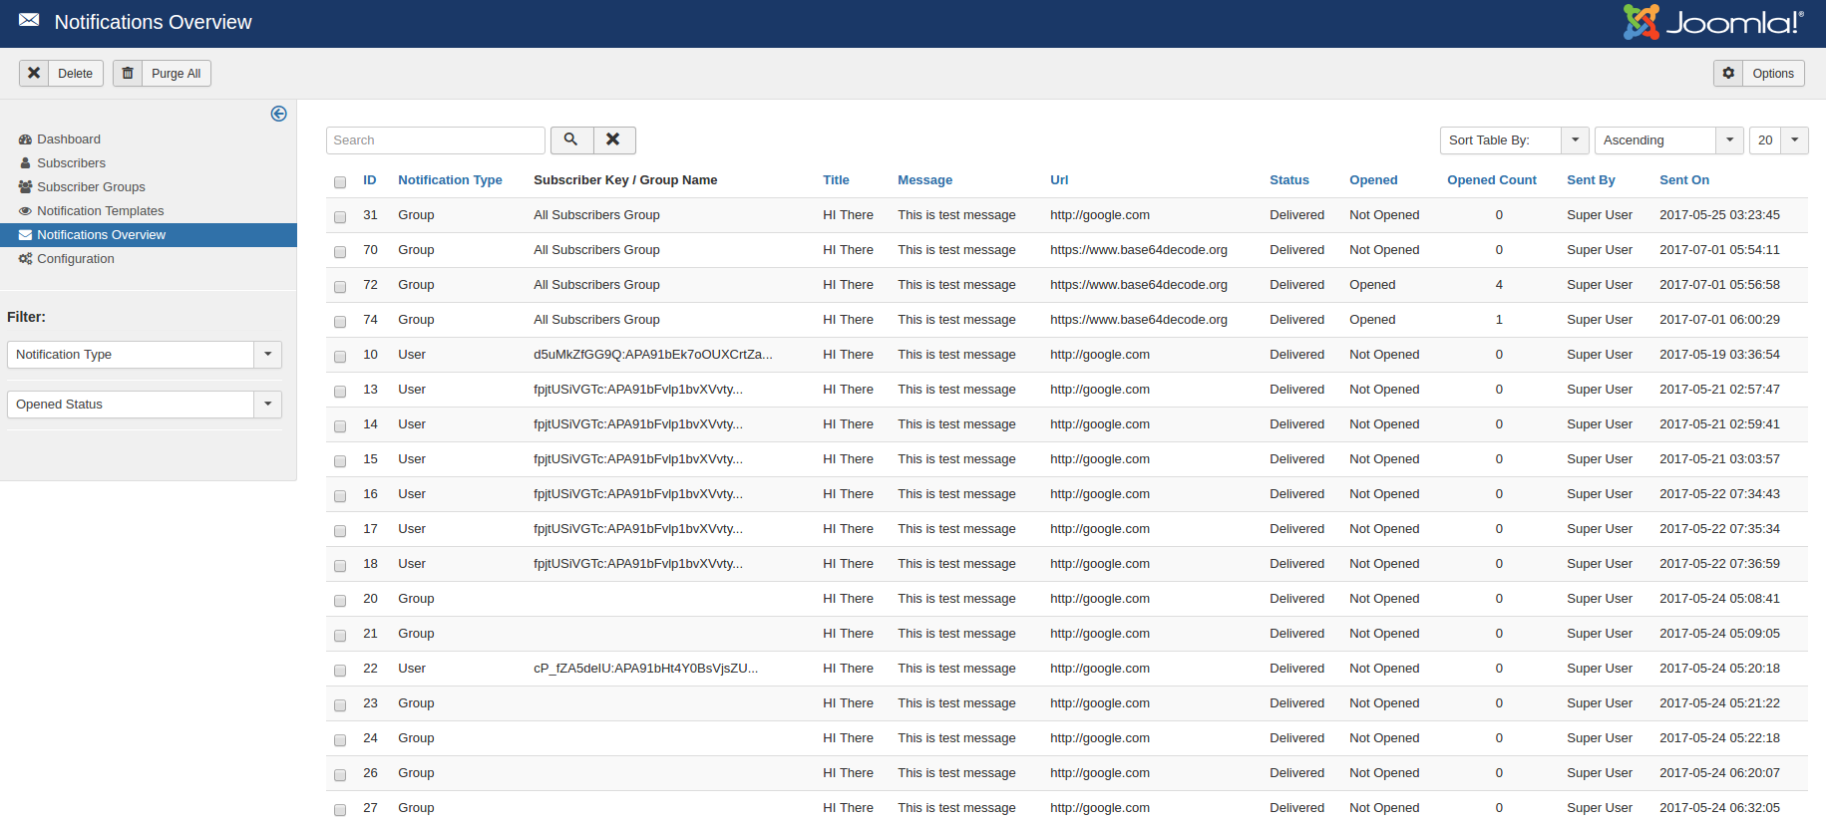Tick the checkbox for ID 13

coord(340,392)
